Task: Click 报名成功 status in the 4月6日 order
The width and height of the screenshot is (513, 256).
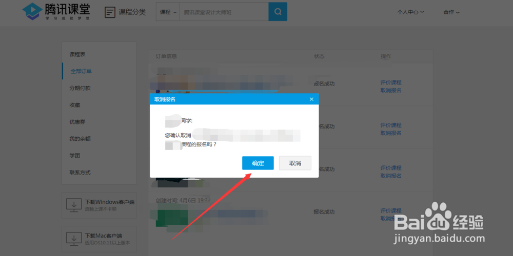Action: tap(324, 212)
